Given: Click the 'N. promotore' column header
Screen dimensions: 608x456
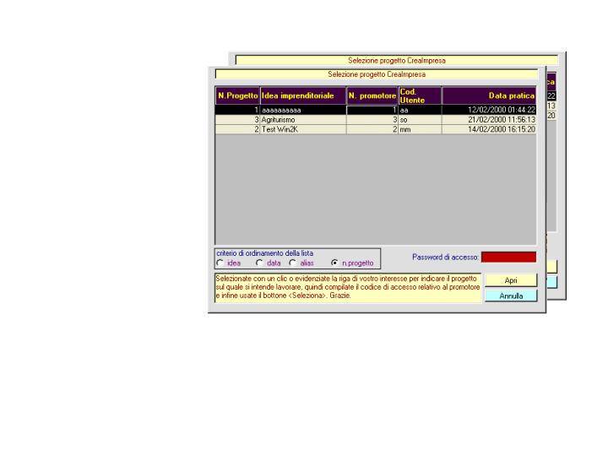Looking at the screenshot, I should (x=372, y=95).
